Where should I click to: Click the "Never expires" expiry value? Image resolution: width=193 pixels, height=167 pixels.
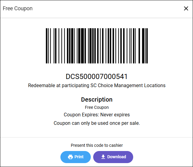point(115,115)
